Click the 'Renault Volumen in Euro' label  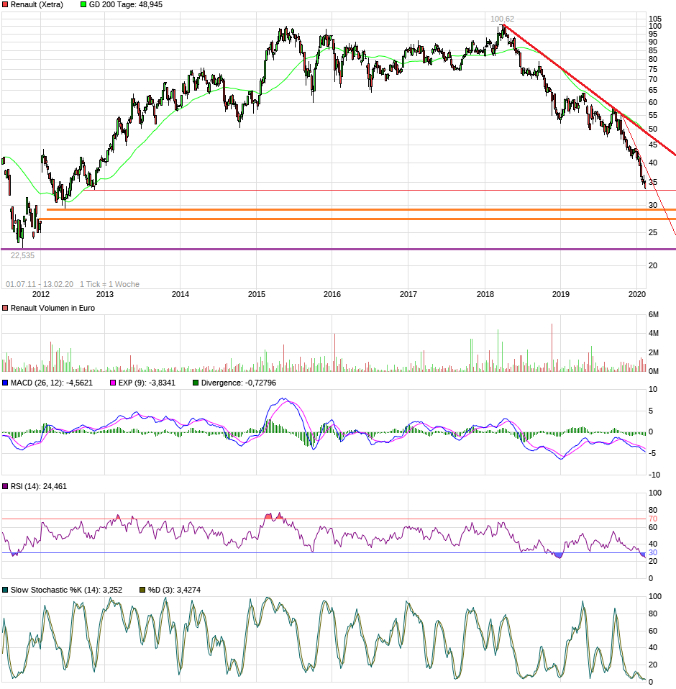(x=52, y=308)
